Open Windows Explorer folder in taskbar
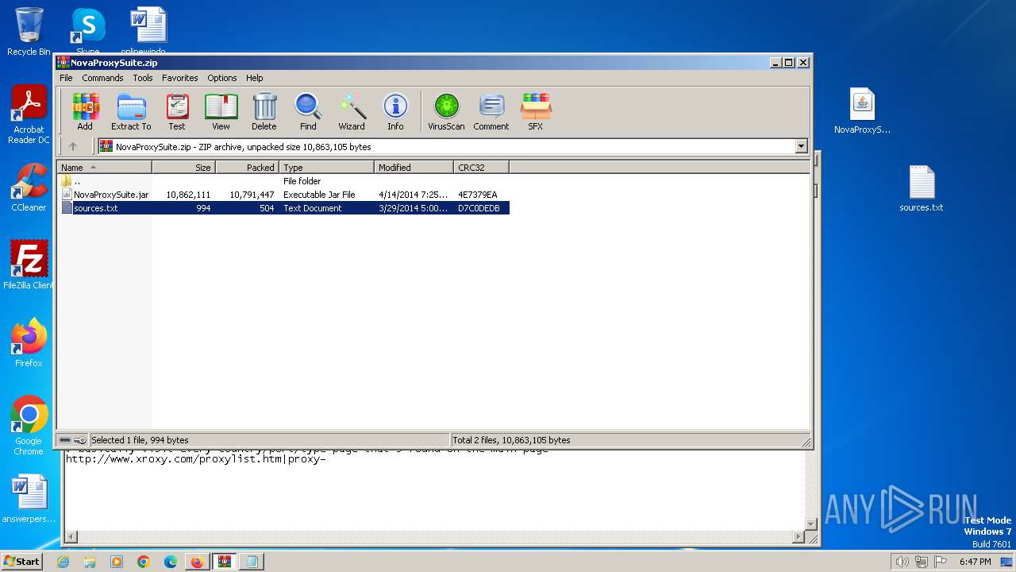1016x572 pixels. [x=90, y=562]
